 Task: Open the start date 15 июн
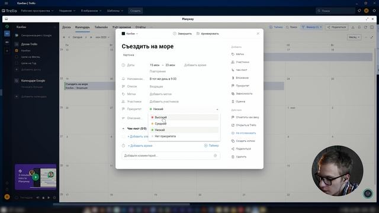pos(155,65)
